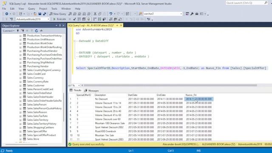This screenshot has height=153, width=272.
Task: Open the Connect dropdown in Object Explorer
Action: coord(8,31)
